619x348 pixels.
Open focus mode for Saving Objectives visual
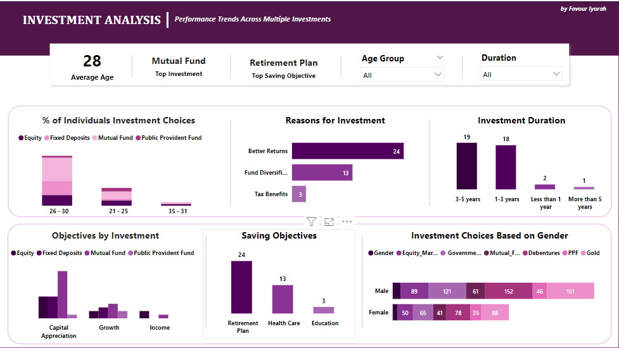point(329,221)
